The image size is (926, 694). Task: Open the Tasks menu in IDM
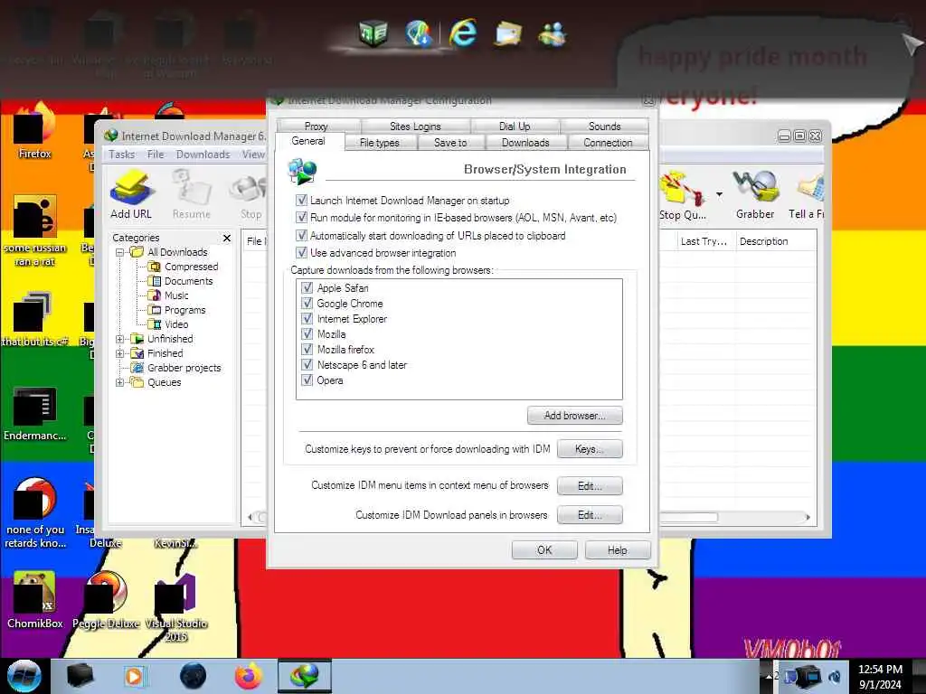[x=122, y=154]
